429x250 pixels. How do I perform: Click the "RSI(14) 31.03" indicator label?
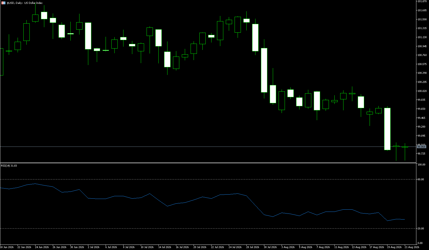[x=9, y=166]
